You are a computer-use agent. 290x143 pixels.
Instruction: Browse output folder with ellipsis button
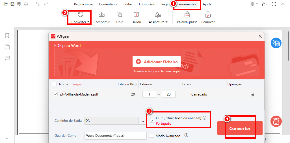[142, 121]
